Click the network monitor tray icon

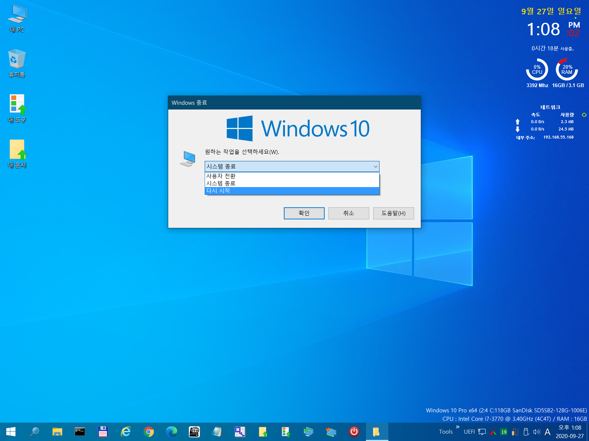(x=482, y=432)
